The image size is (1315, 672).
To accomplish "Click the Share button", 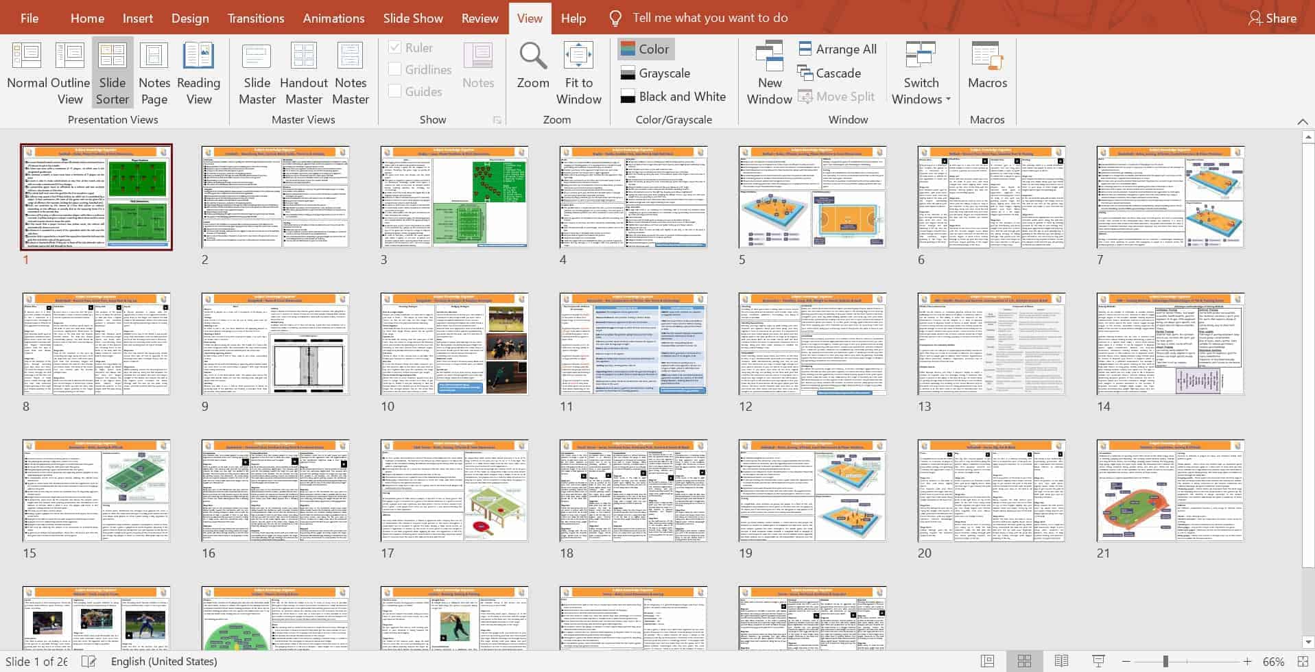I will point(1272,18).
